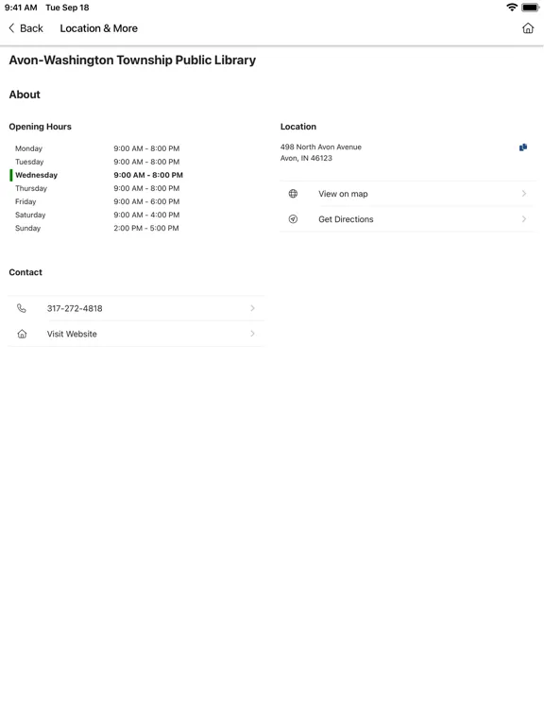Select the Saturday row label
544x726 pixels.
[x=30, y=215]
